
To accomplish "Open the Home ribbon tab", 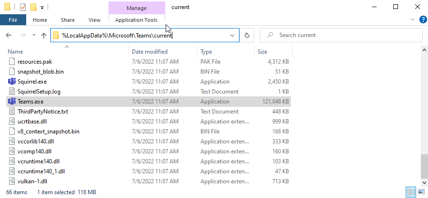I will pyautogui.click(x=40, y=20).
